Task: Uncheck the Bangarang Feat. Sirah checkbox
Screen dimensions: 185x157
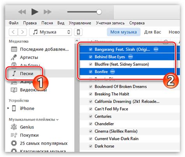Action: click(x=91, y=49)
